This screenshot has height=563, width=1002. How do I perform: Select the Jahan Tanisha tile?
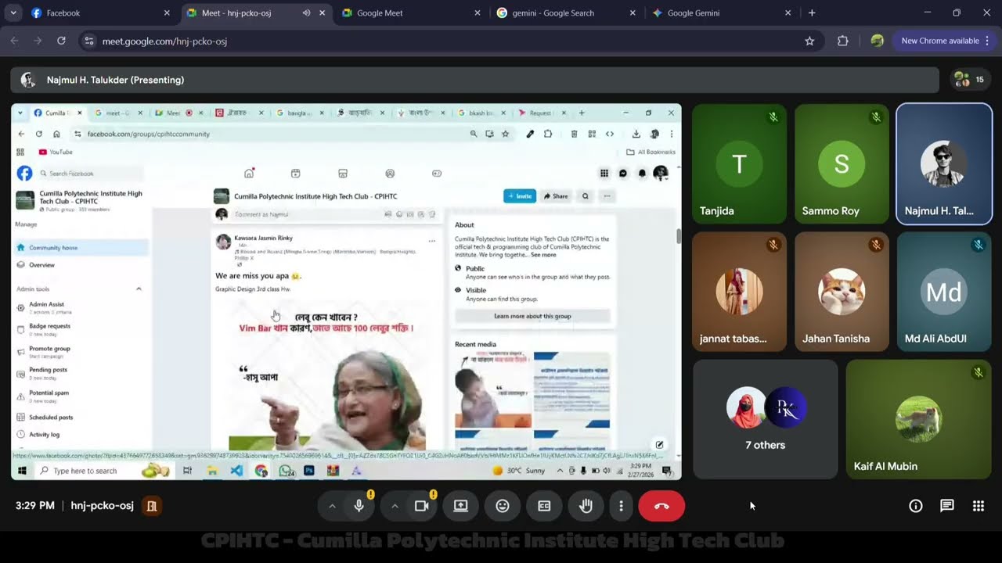(x=842, y=292)
